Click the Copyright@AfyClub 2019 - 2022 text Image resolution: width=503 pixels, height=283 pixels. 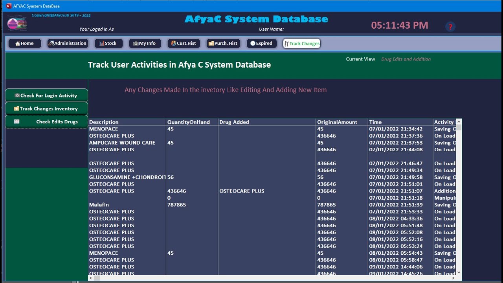[x=61, y=15]
